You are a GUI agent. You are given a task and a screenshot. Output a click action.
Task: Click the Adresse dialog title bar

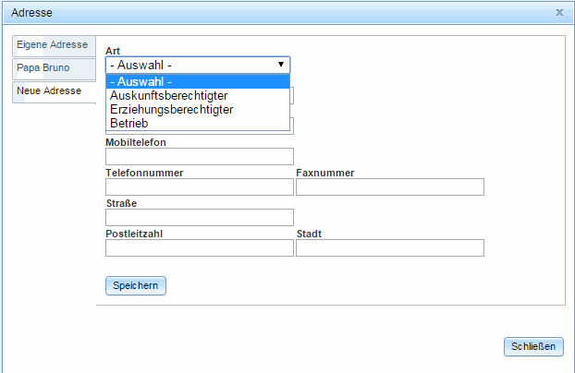(277, 13)
